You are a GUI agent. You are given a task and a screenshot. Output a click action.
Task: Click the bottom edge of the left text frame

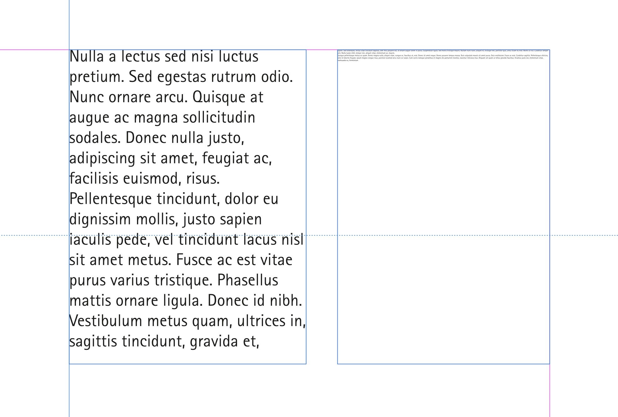(x=188, y=364)
